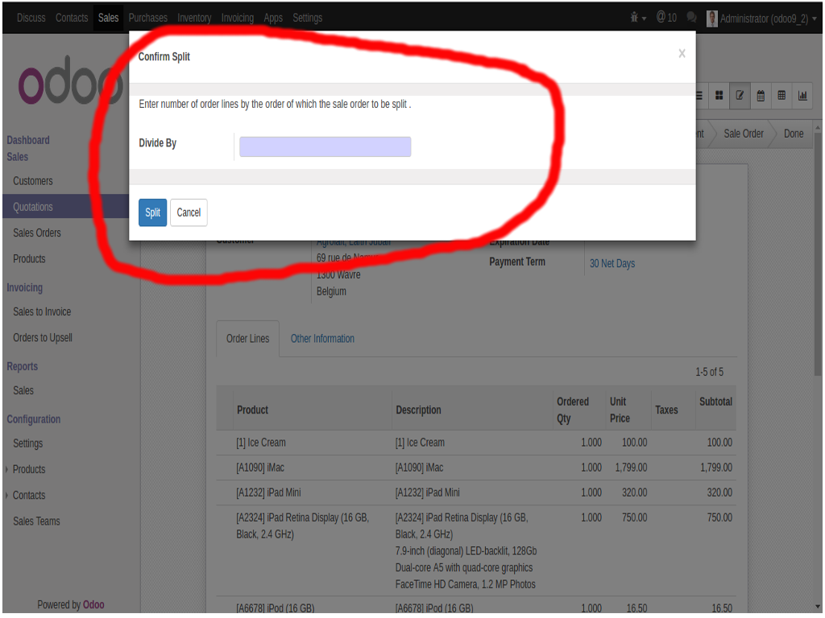Open the debug bug icon dropdown
825x618 pixels.
(638, 18)
